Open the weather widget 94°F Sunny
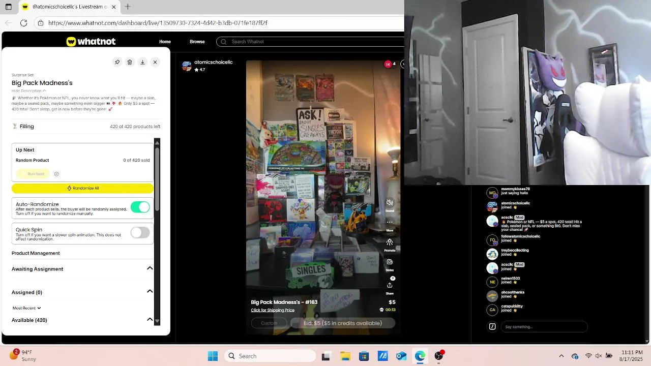The image size is (651, 366). [23, 355]
